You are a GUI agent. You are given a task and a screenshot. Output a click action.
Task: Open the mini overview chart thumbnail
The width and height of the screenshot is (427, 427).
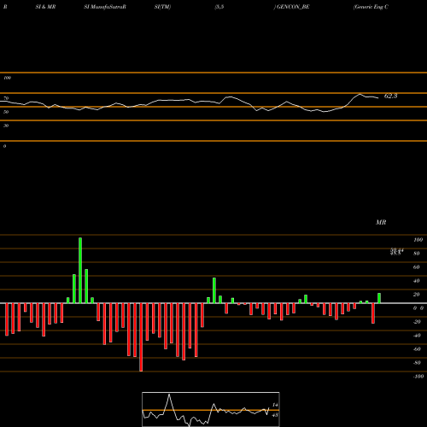click(x=211, y=409)
